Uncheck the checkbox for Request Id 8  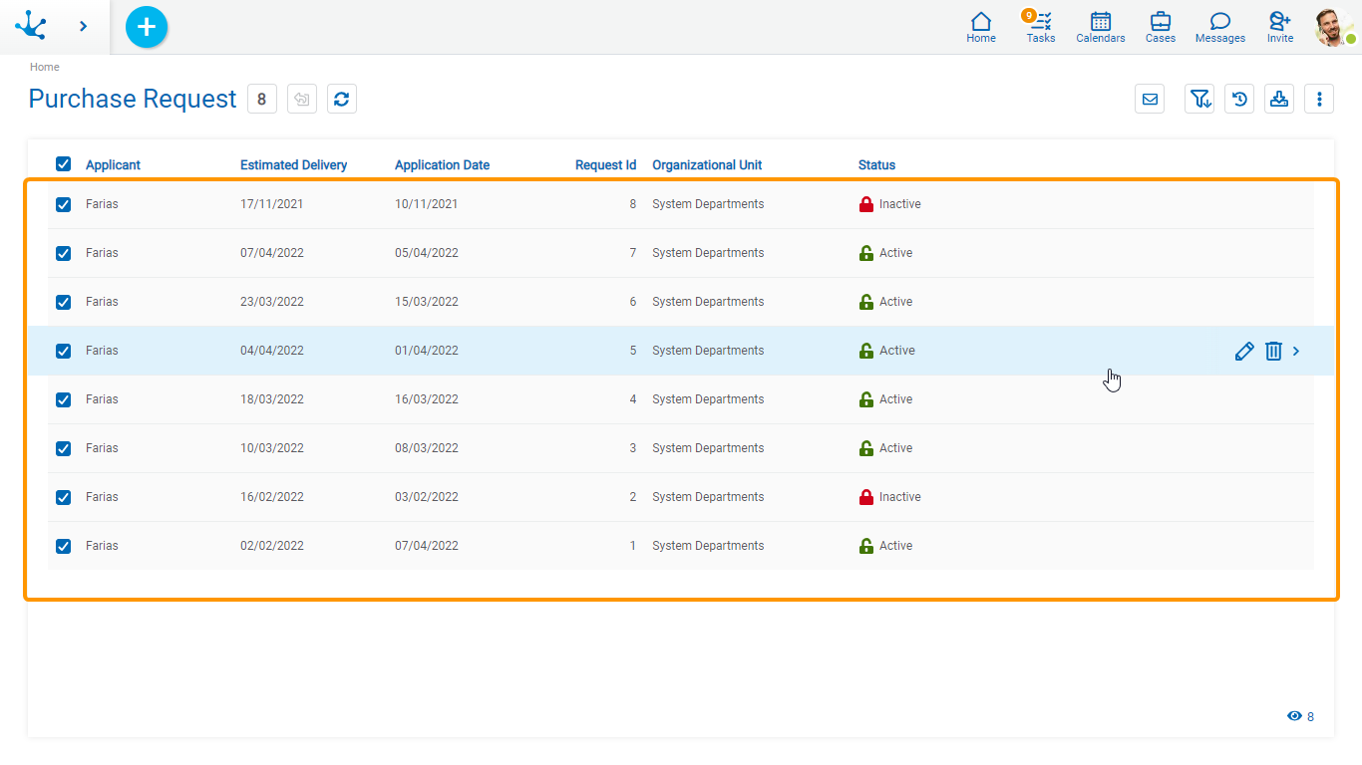(64, 204)
